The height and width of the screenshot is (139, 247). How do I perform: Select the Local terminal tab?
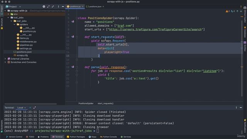click(x=20, y=108)
